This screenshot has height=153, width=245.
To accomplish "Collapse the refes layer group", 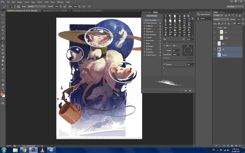I will [x=218, y=28].
